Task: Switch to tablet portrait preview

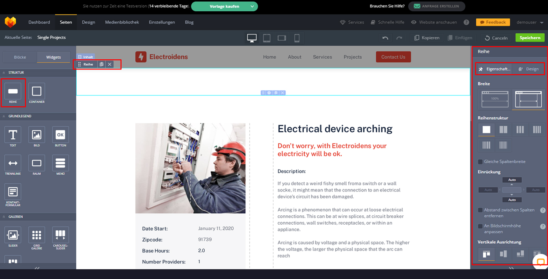Action: [267, 38]
